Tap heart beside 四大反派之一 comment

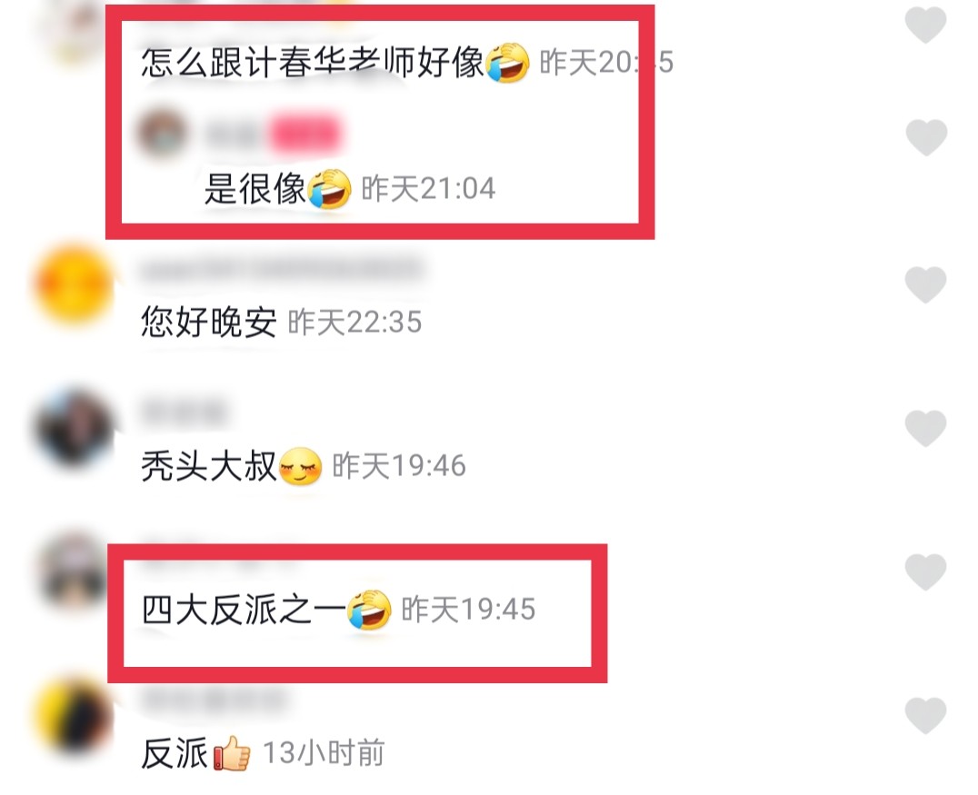tap(925, 571)
